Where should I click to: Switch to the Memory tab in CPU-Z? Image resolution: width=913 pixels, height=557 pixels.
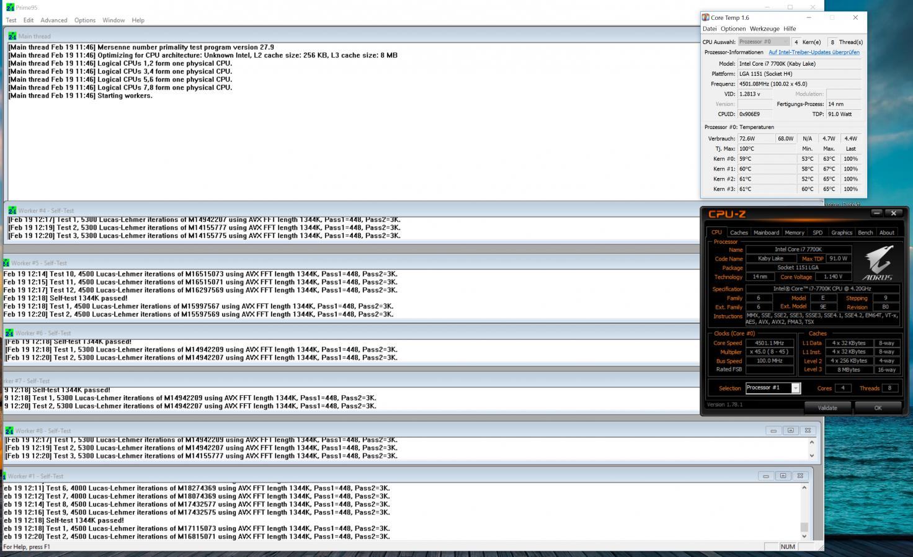click(795, 233)
